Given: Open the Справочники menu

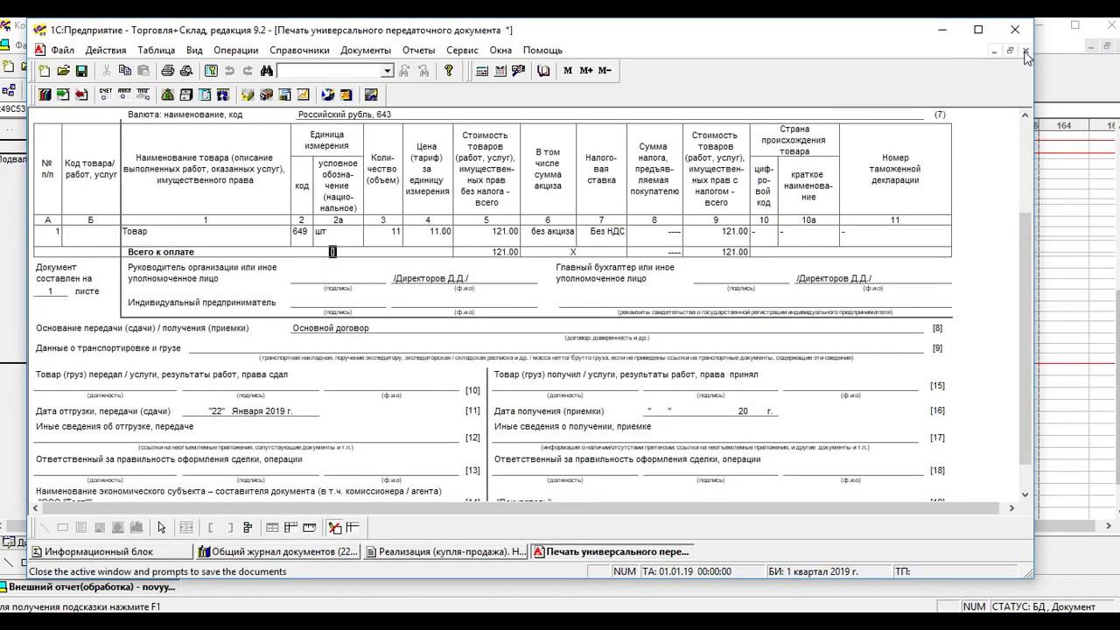Looking at the screenshot, I should tap(299, 51).
